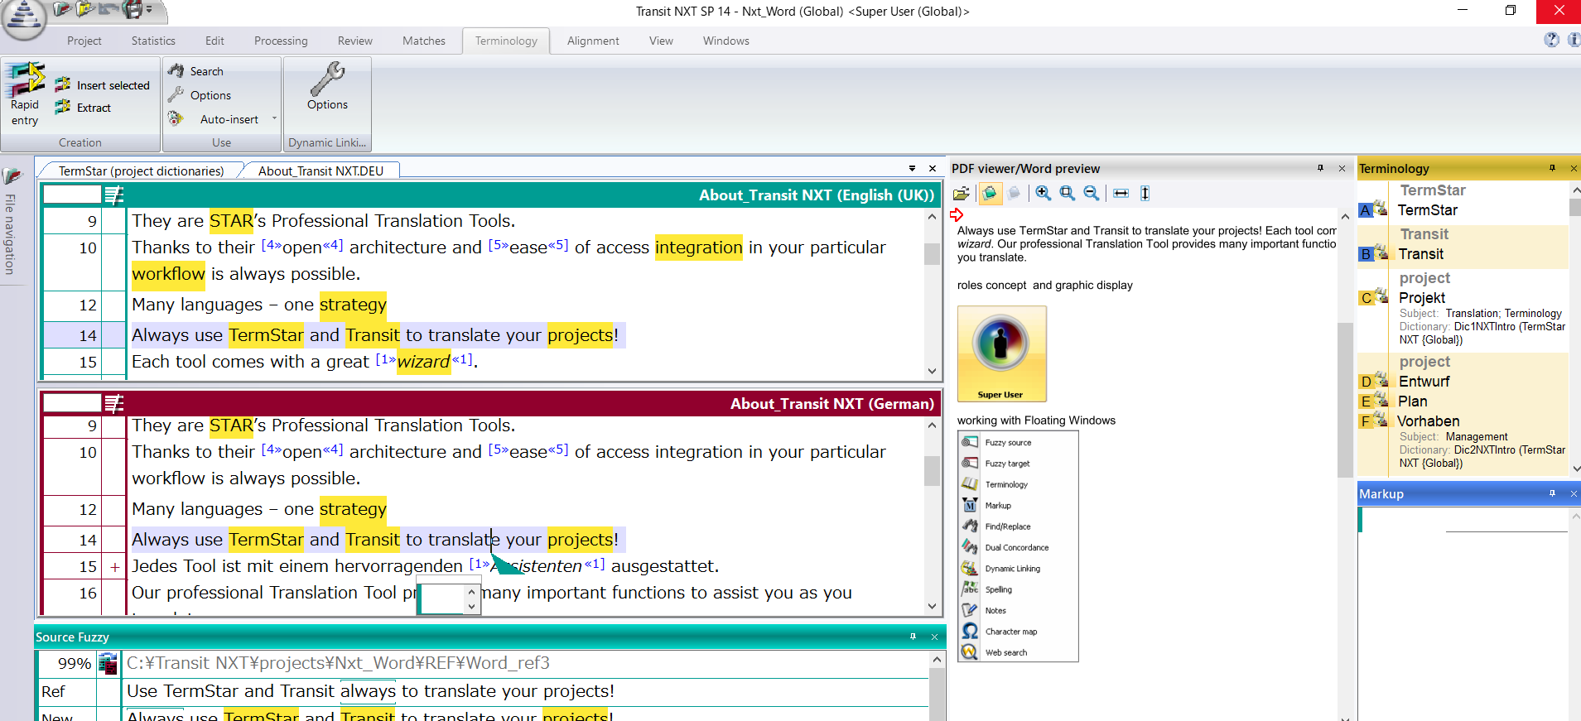Image resolution: width=1581 pixels, height=721 pixels.
Task: Click the Auto-insert icon
Action: coord(176,118)
